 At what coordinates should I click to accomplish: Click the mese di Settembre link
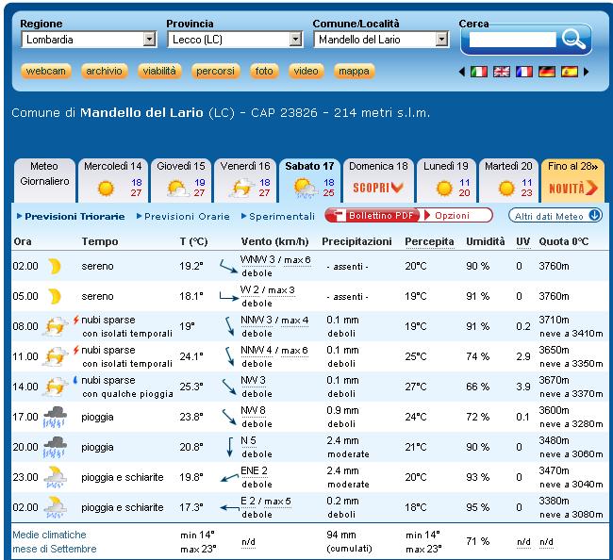(55, 549)
